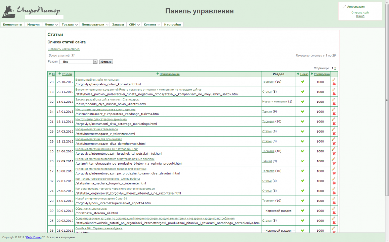Open the Заказы menu item
Viewport: 389px width, 242px height.
coord(118,24)
